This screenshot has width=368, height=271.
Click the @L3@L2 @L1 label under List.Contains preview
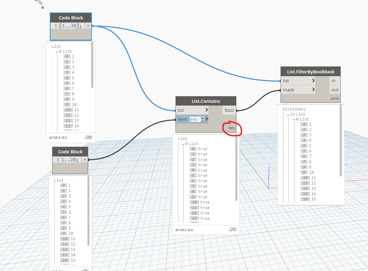click(184, 230)
